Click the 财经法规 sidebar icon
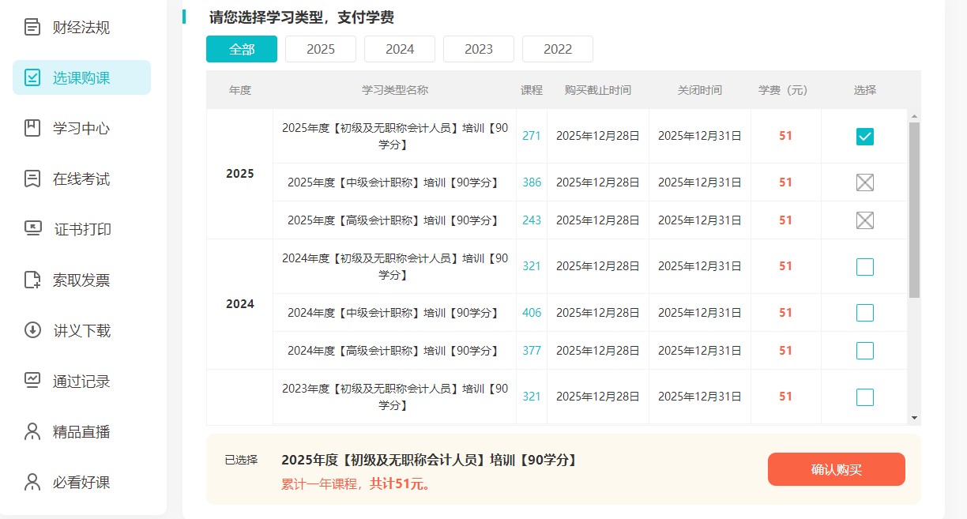967x519 pixels. point(32,28)
